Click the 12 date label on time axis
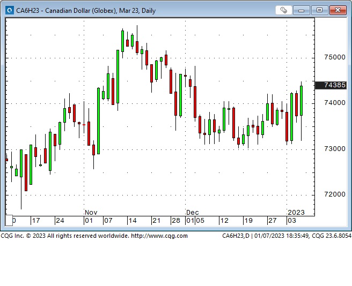Viewport: 352px width, 286px height. 224,221
